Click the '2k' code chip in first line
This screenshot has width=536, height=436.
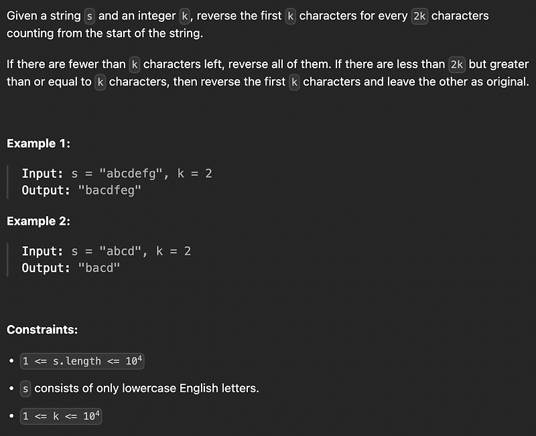[419, 16]
